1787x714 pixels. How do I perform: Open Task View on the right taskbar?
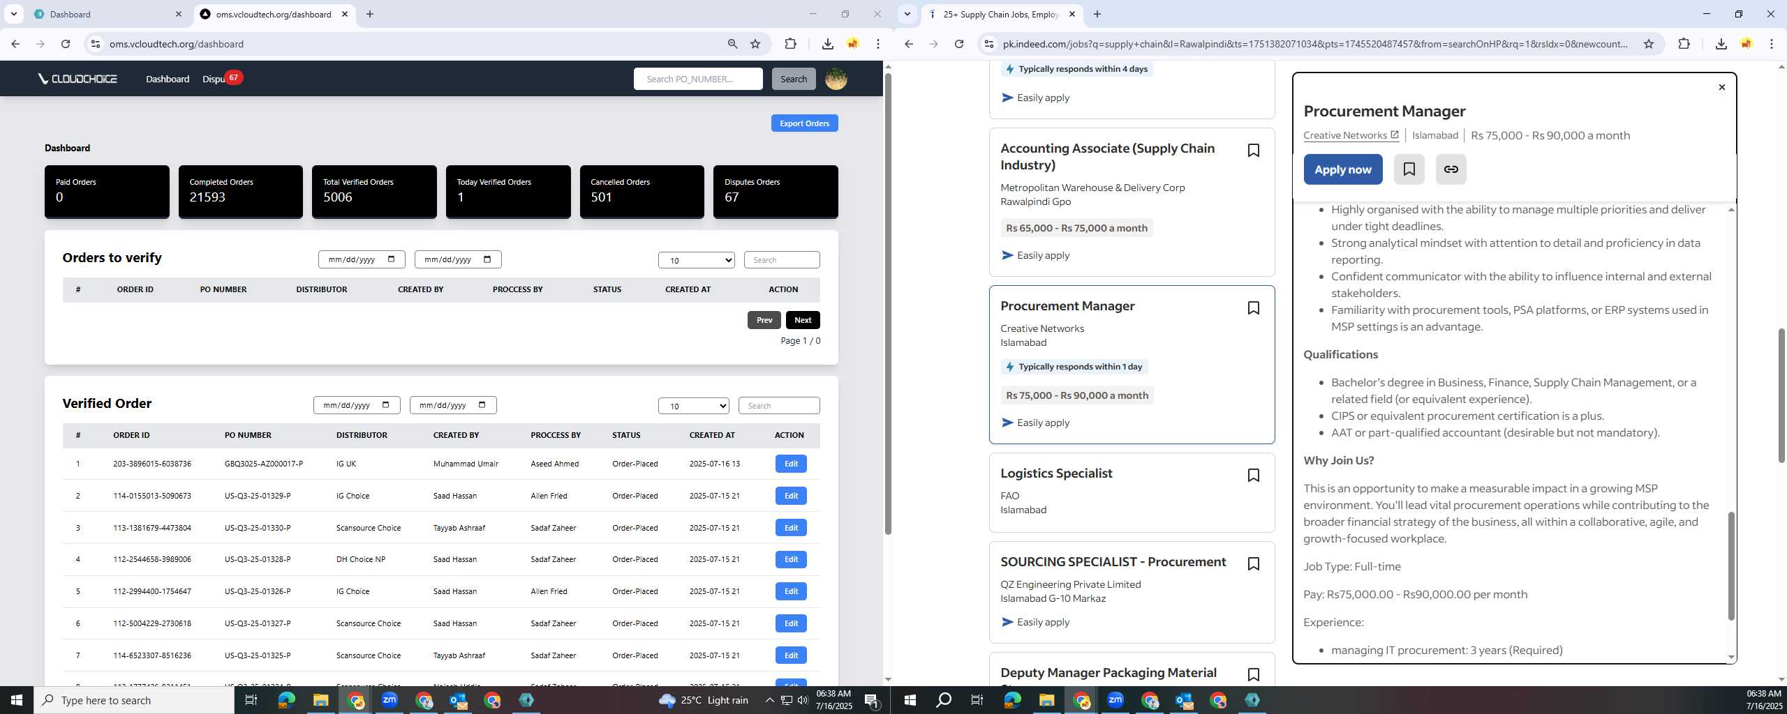tap(977, 700)
